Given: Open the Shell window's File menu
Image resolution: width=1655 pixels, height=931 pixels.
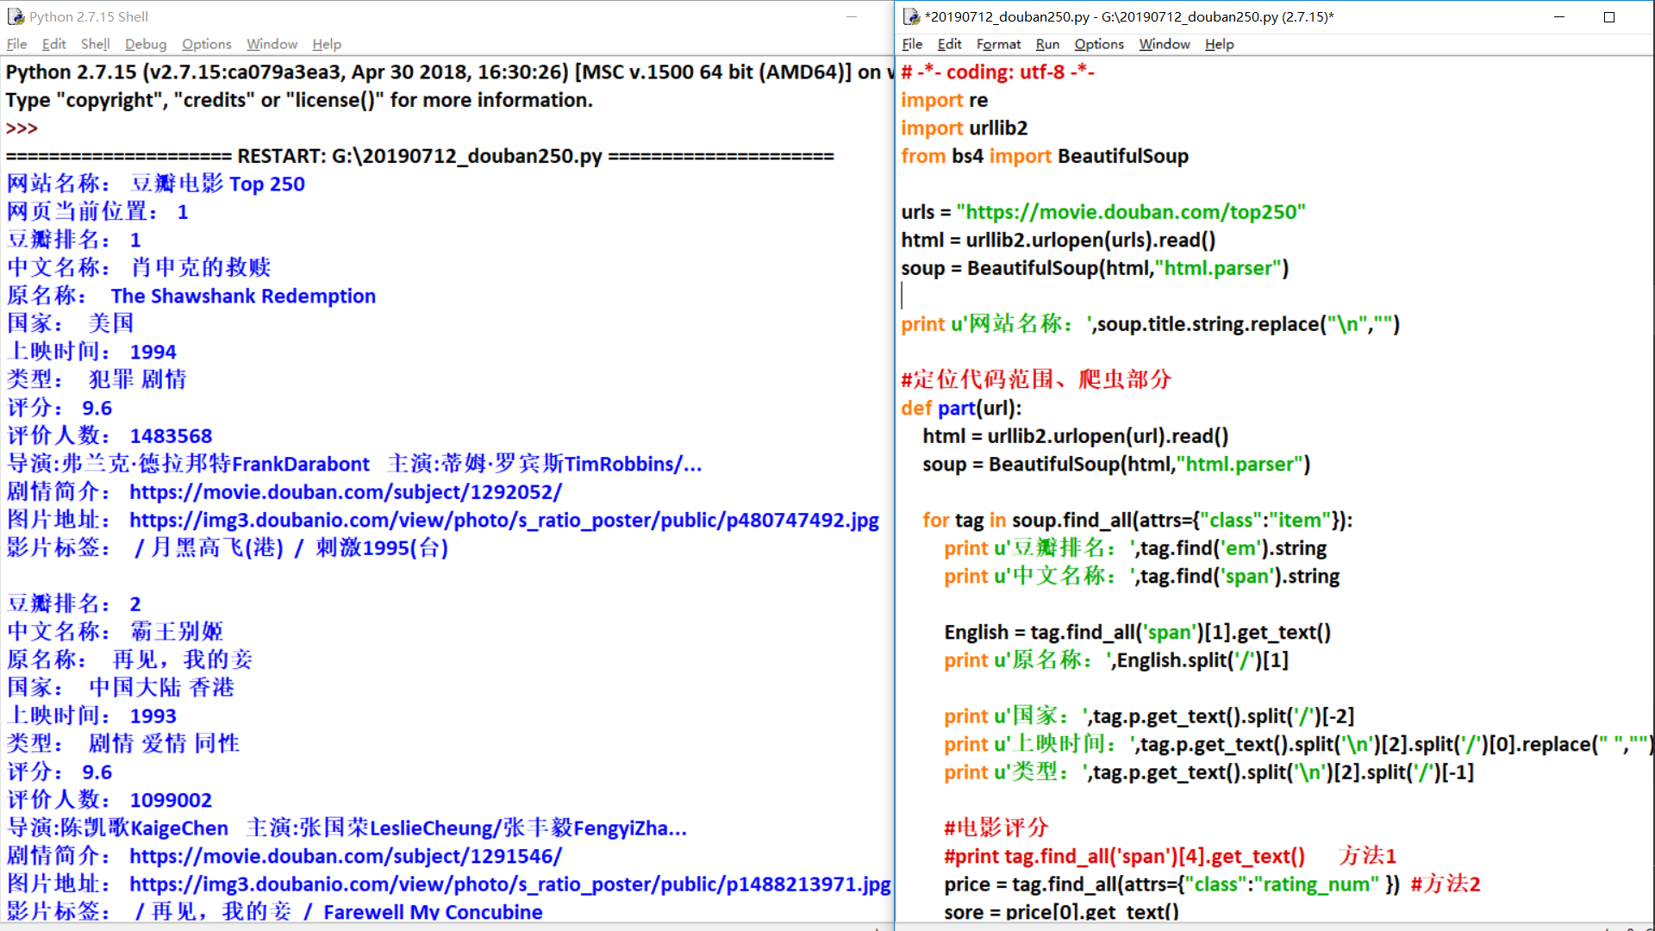Looking at the screenshot, I should coord(16,44).
